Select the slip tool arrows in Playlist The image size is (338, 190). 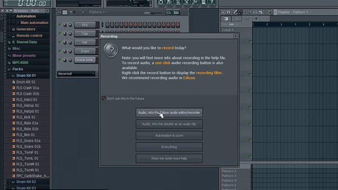click(255, 12)
